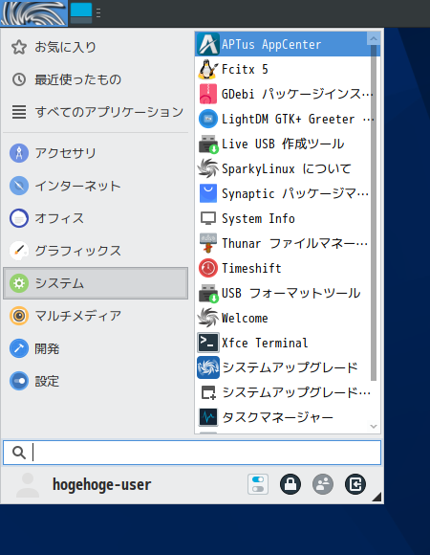Viewport: 430px width, 555px height.
Task: Click the log out icon
Action: (355, 484)
